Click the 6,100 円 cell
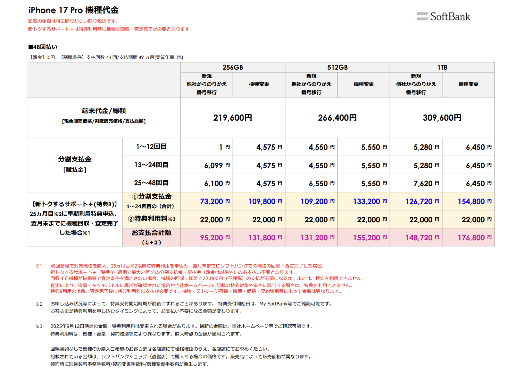508x384 pixels. pyautogui.click(x=207, y=183)
